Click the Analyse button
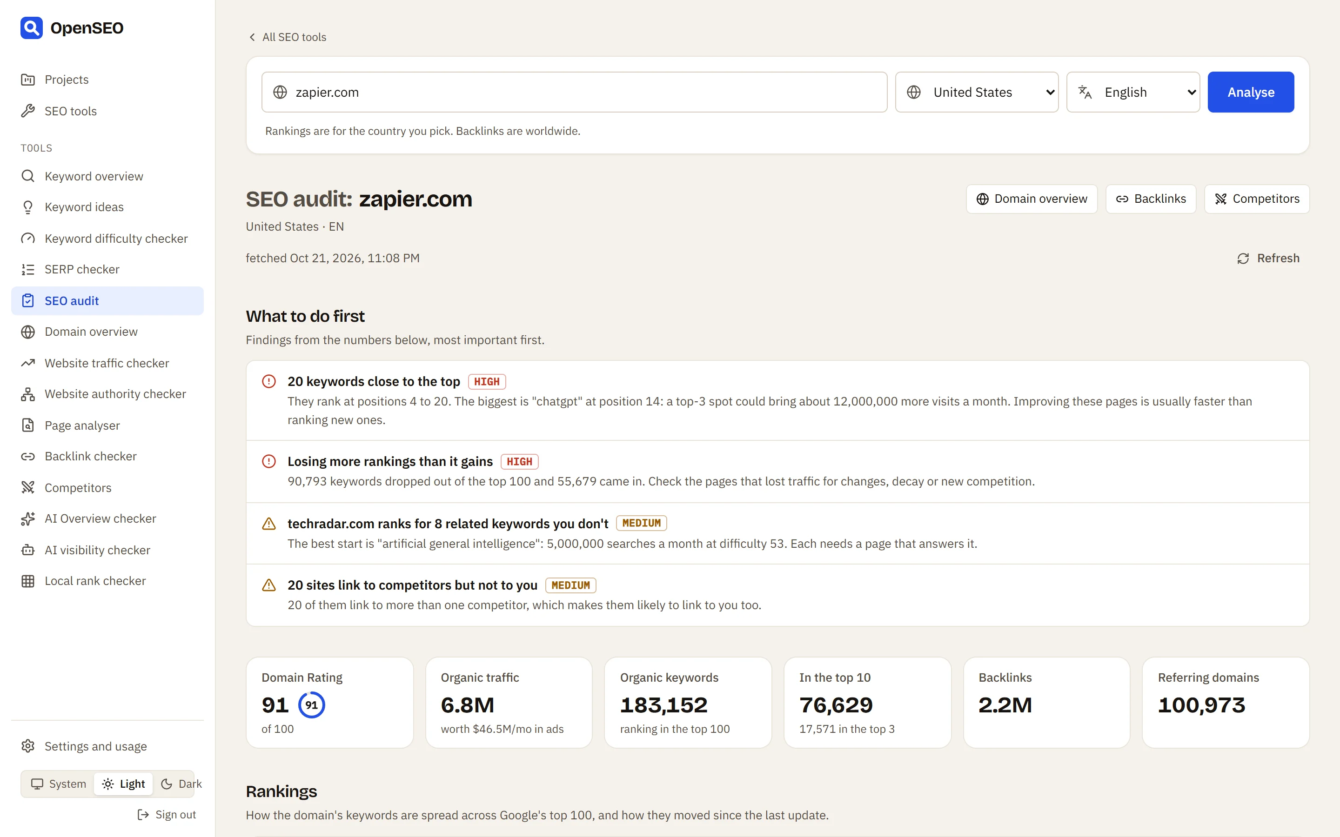Screen dimensions: 1340x837 pos(1251,92)
